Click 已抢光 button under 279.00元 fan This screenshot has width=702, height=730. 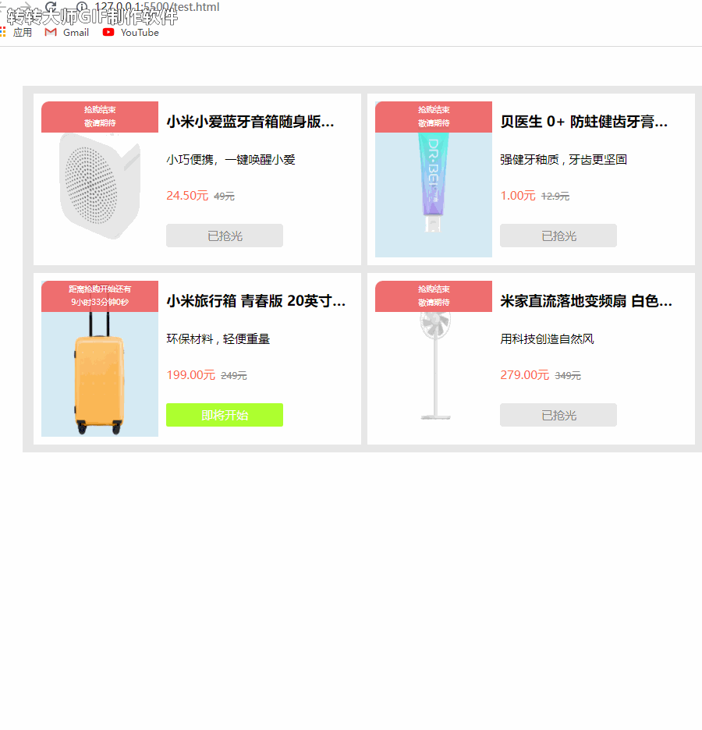pyautogui.click(x=558, y=415)
